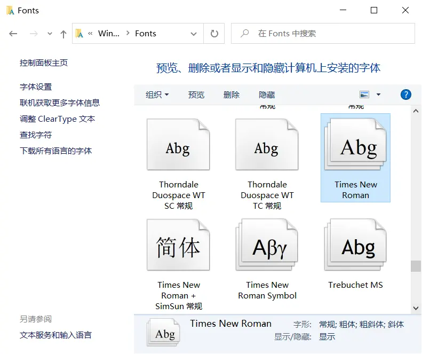Select the Fonts breadcrumb segment
Viewport: 422px width, 354px height.
click(146, 34)
